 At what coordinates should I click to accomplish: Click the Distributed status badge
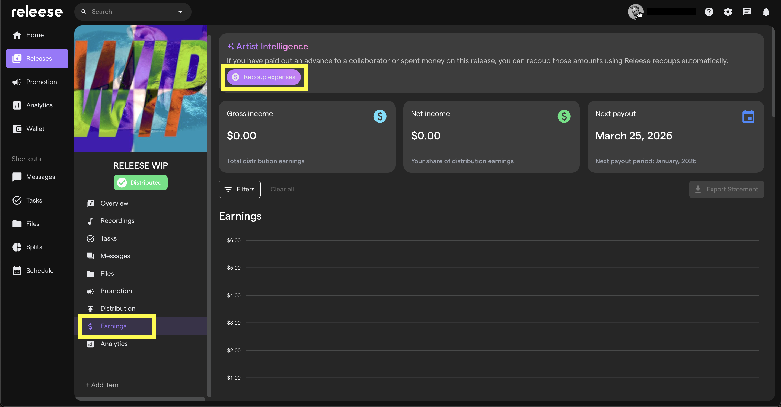point(141,182)
